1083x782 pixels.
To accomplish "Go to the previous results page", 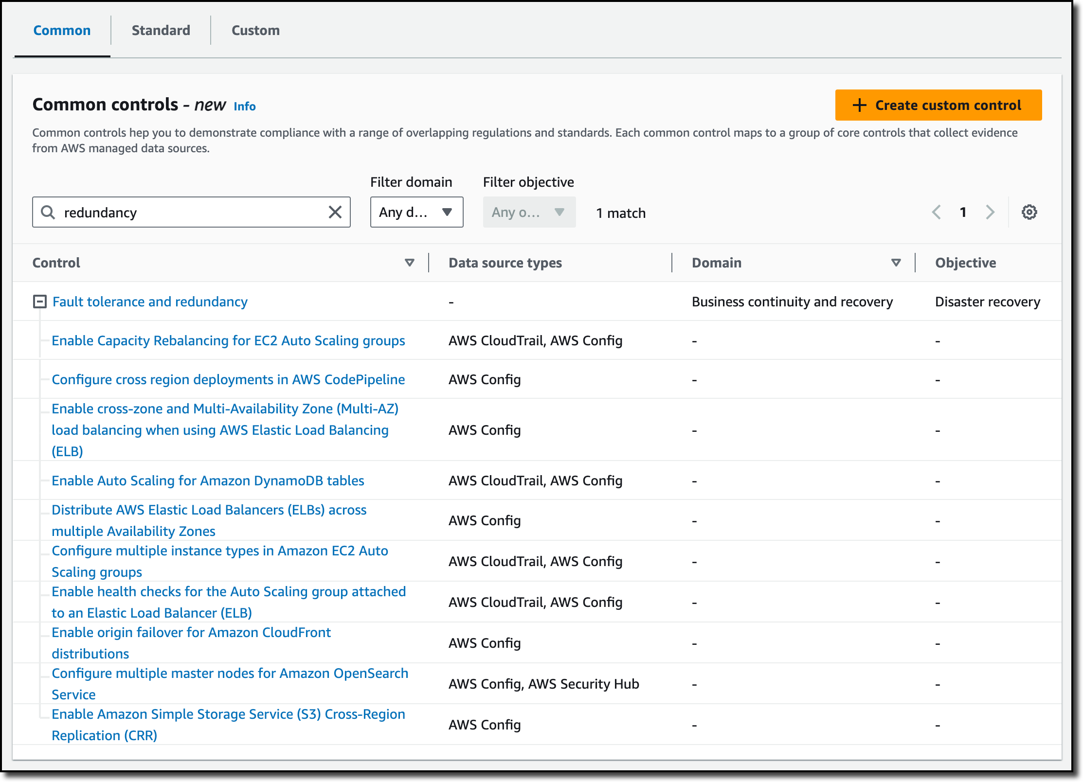I will tap(937, 212).
